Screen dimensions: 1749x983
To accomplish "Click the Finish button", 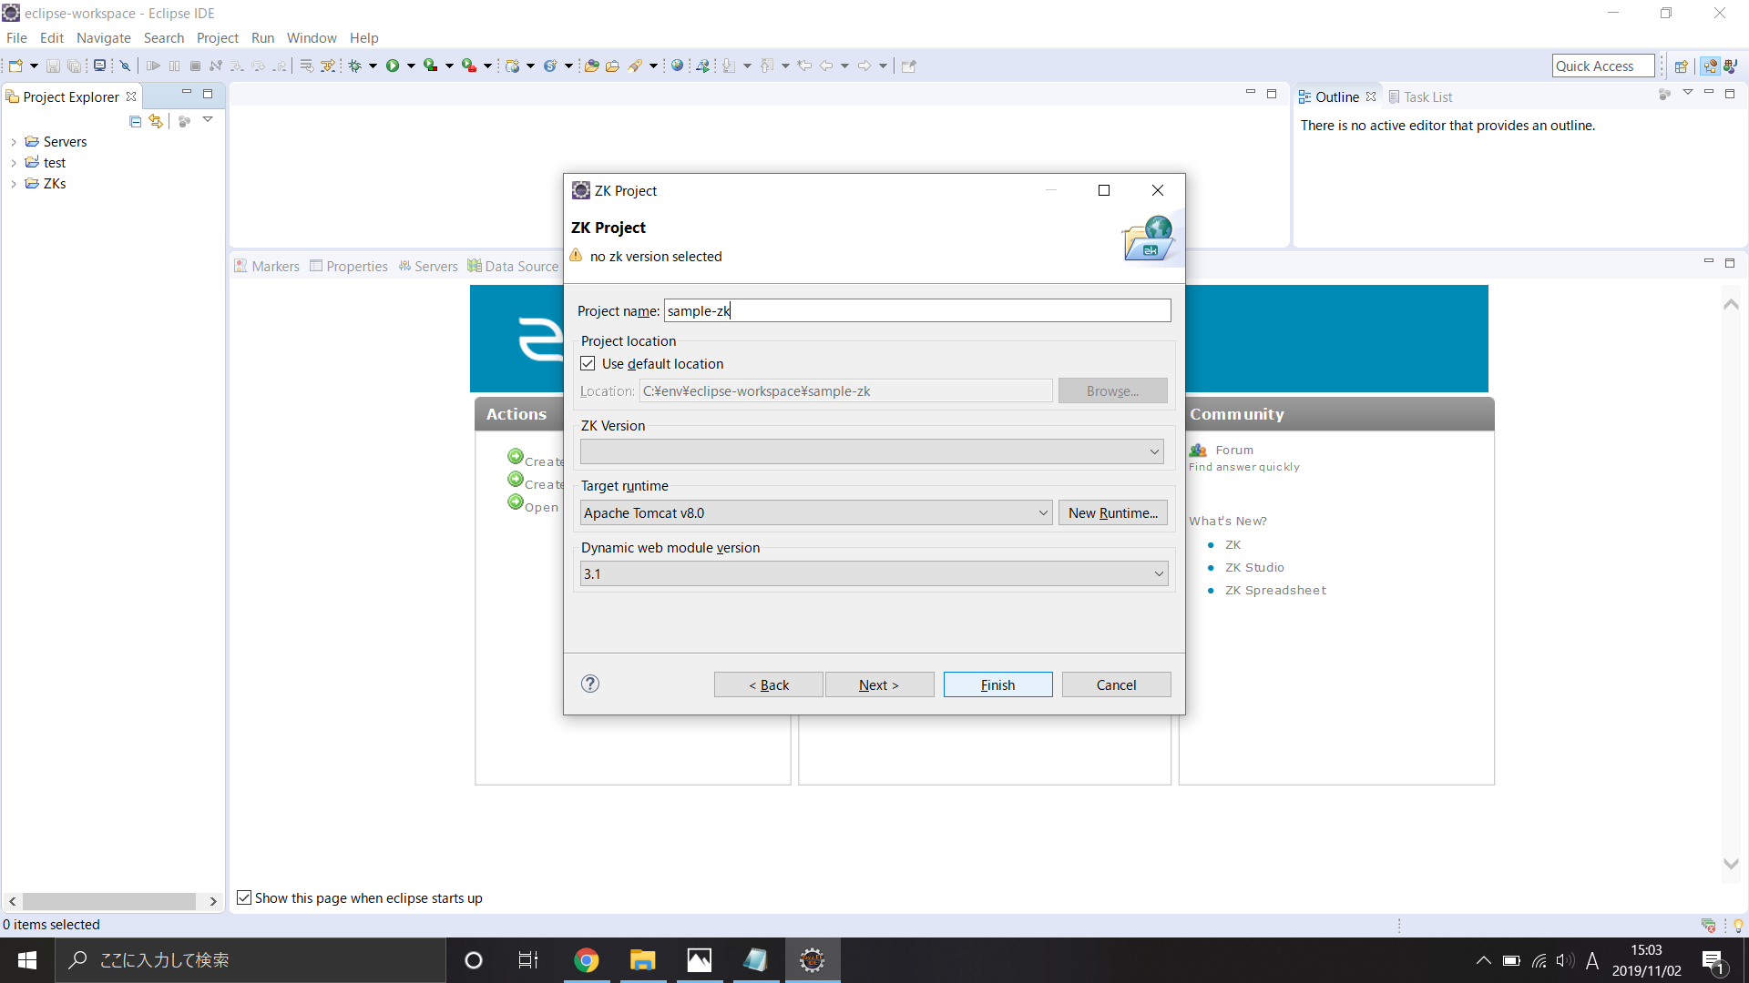I will [997, 684].
